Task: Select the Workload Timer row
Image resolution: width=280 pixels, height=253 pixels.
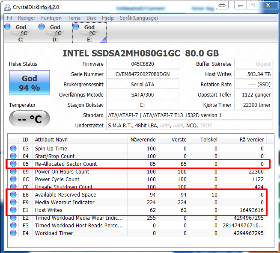Action: [137, 233]
